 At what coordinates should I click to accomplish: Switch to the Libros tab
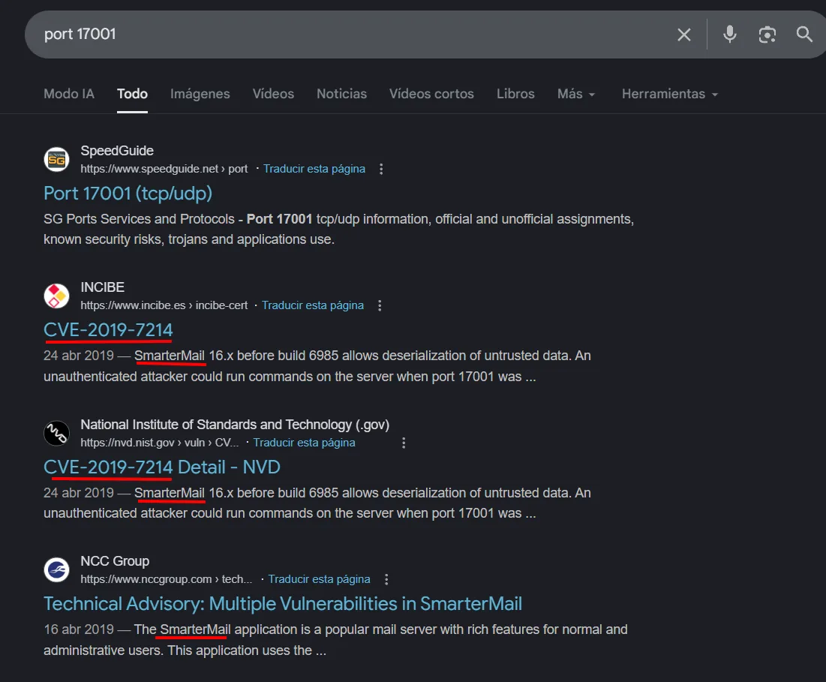pos(515,94)
